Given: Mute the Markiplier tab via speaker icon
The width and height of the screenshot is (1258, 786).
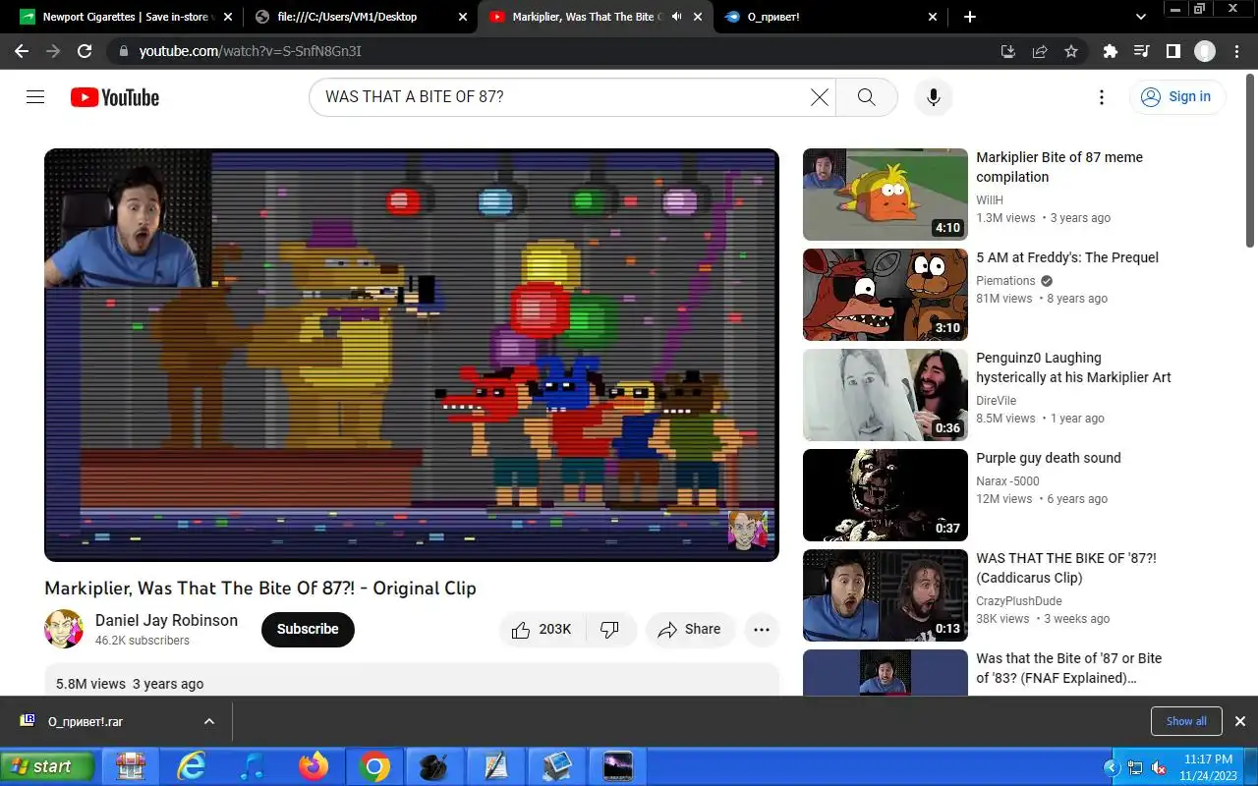Looking at the screenshot, I should pos(676,17).
